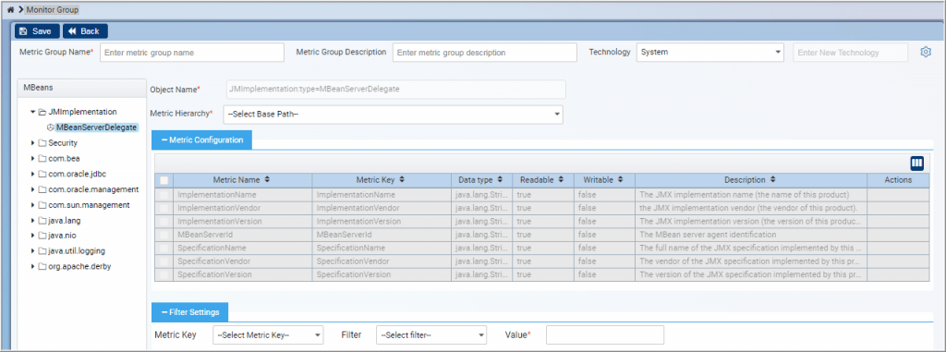Sort by Description column arrows
Screen dimensions: 946x352
773,180
